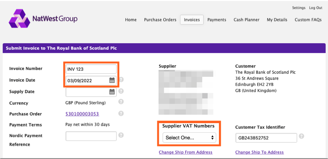This screenshot has width=328, height=159.
Task: Open the Custom FAQs tab
Action: click(x=308, y=20)
